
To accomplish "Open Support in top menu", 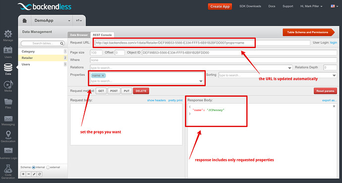I will (287, 6).
